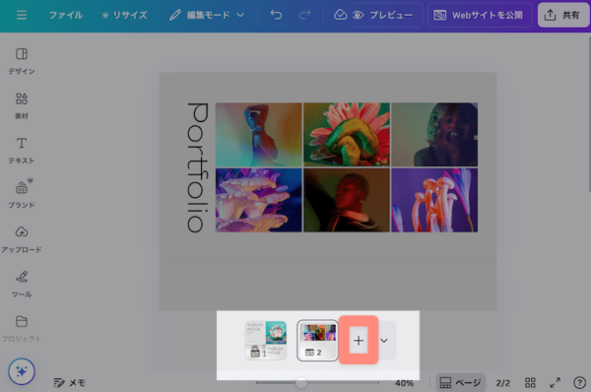Open the プロジェクト panel
Viewport: 591px width, 392px height.
point(22,329)
